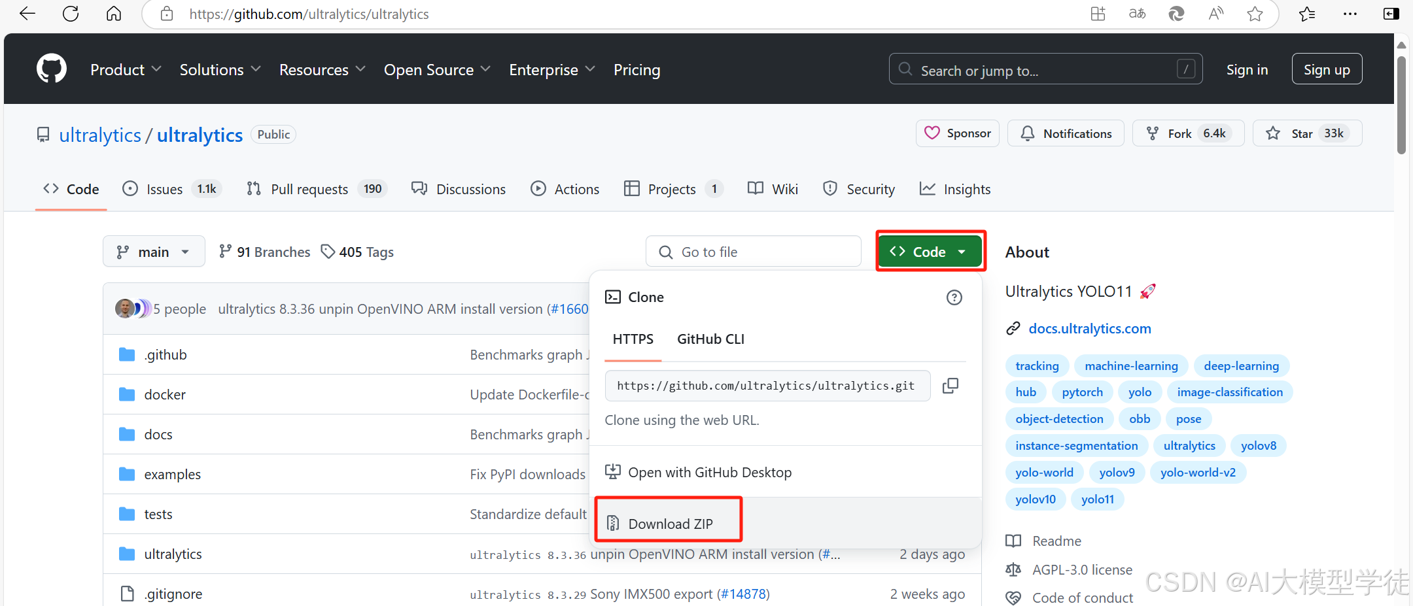
Task: Open the docker folder icon
Action: point(127,394)
